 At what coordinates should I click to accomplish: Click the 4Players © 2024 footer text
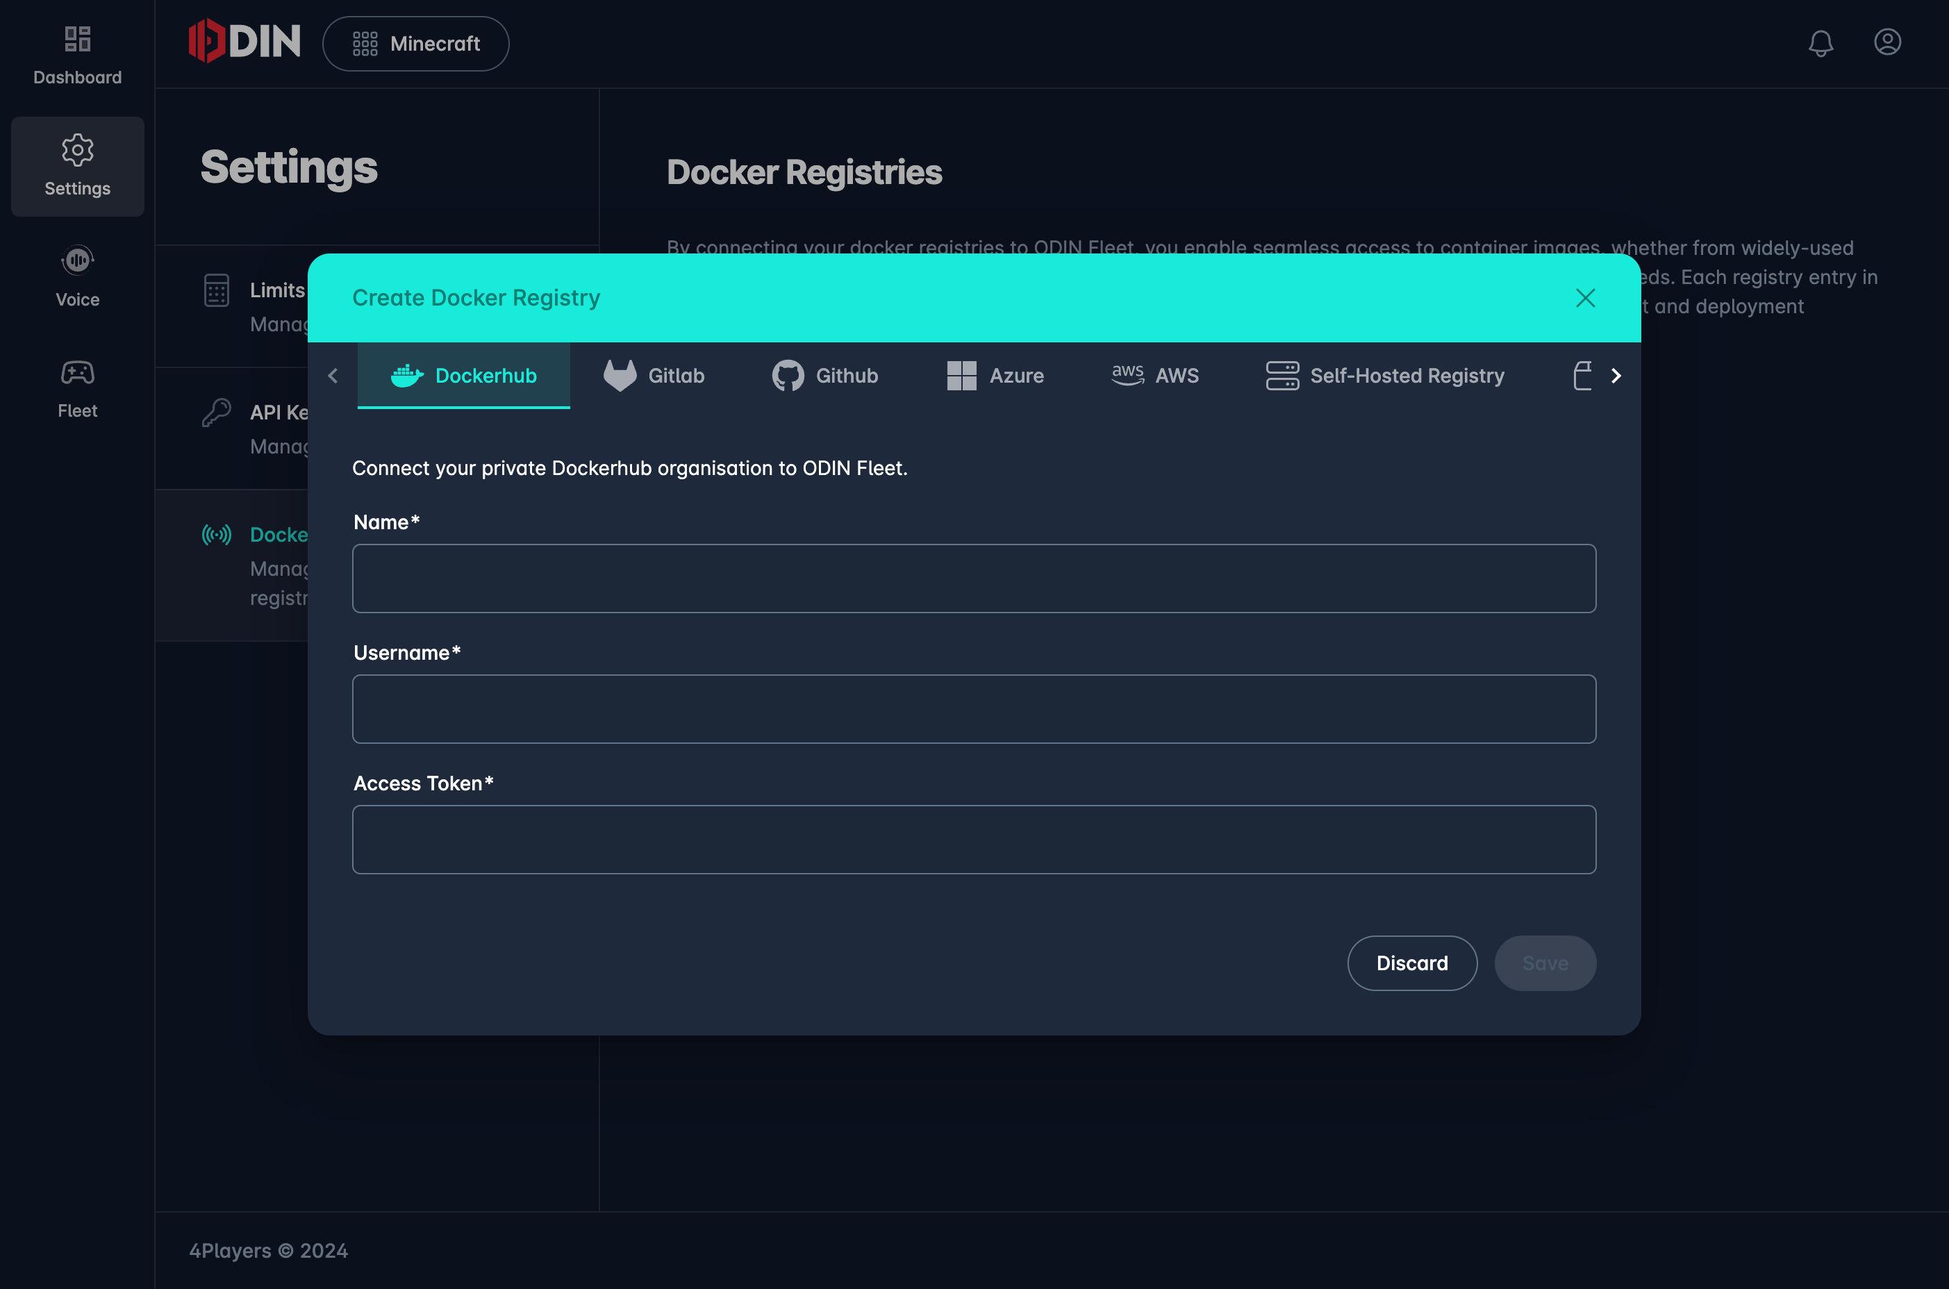[x=269, y=1250]
